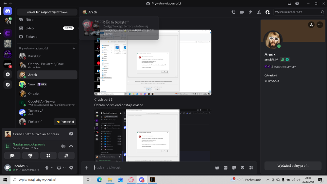The width and height of the screenshot is (327, 184).
Task: Expand 2 wspólne serwery mutual servers
Action: point(280,67)
